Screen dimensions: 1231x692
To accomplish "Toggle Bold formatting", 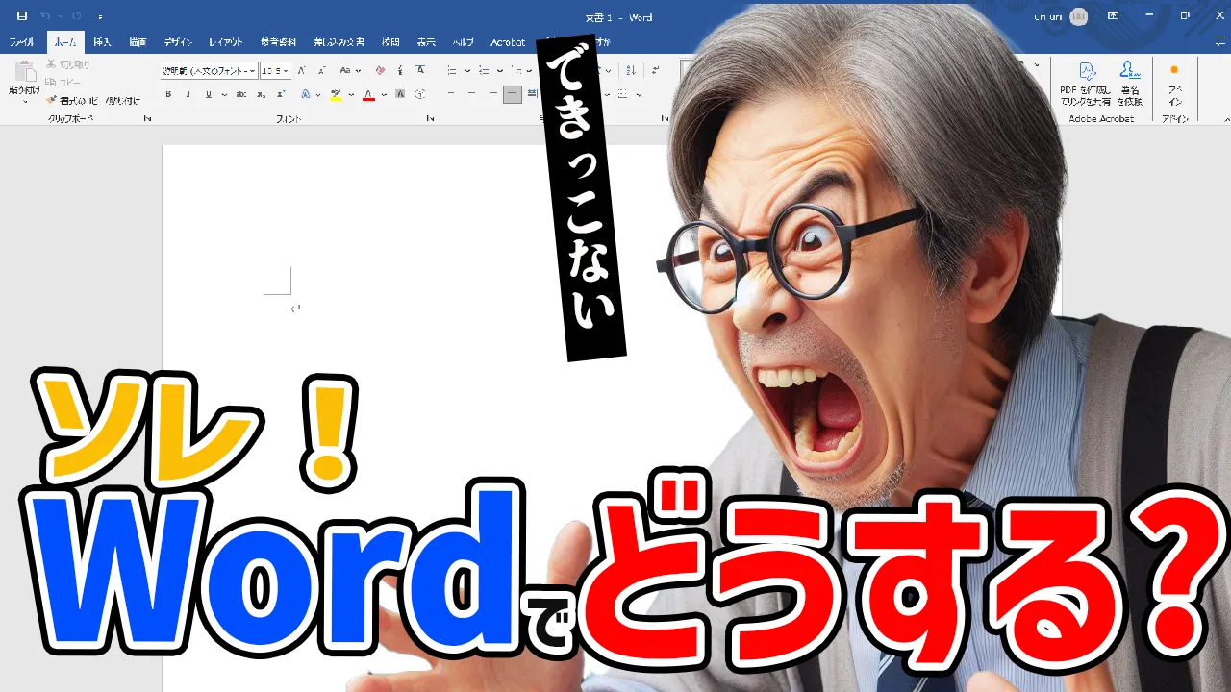I will 168,94.
